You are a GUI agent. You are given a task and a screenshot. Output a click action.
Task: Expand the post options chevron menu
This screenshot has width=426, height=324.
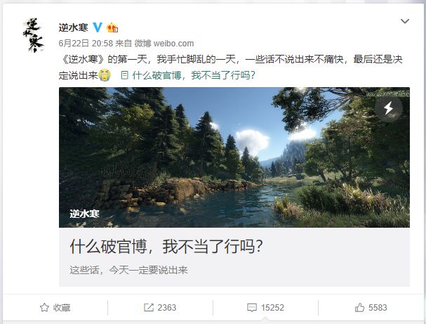tap(405, 21)
